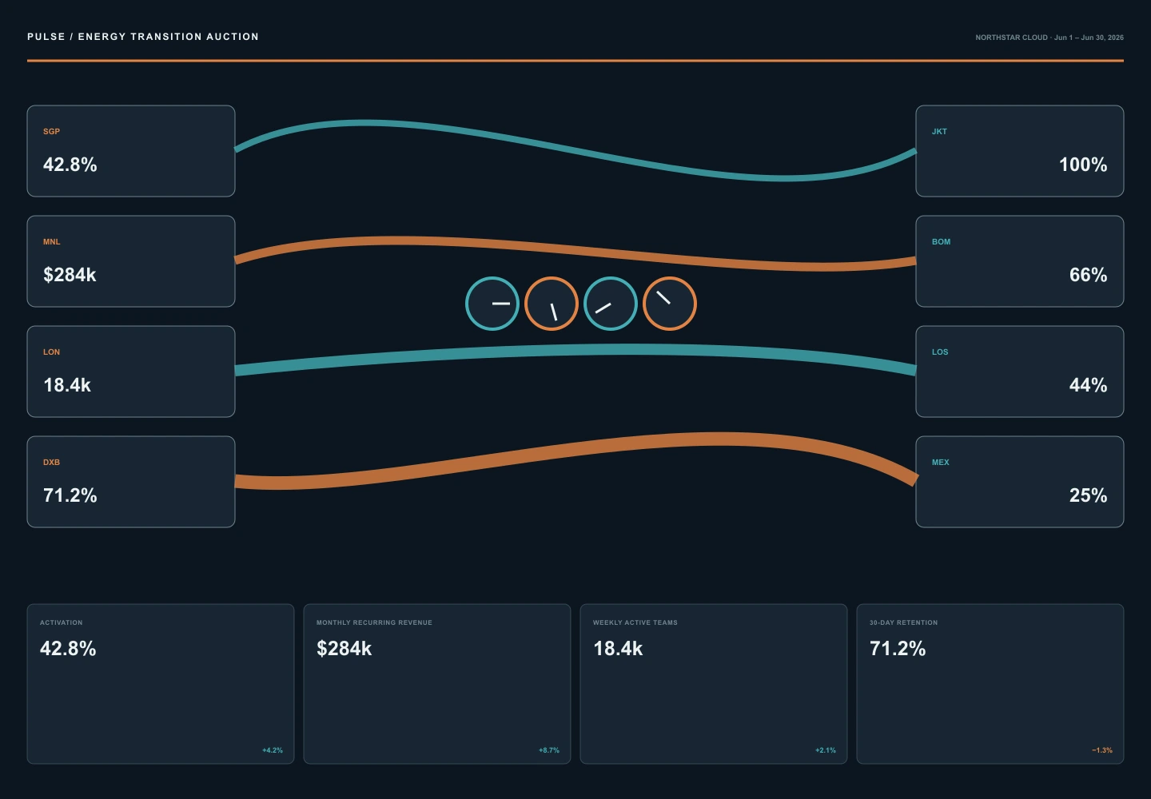Click the +8.7% change value
This screenshot has width=1151, height=799.
point(549,750)
